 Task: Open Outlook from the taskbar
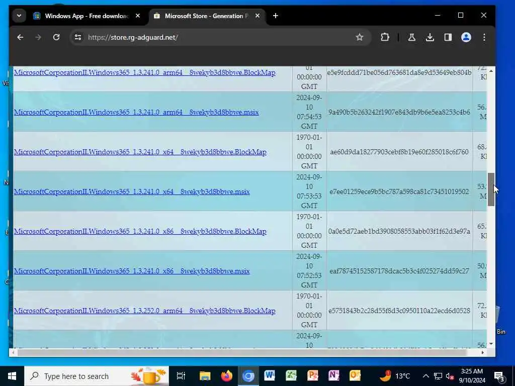(355, 376)
